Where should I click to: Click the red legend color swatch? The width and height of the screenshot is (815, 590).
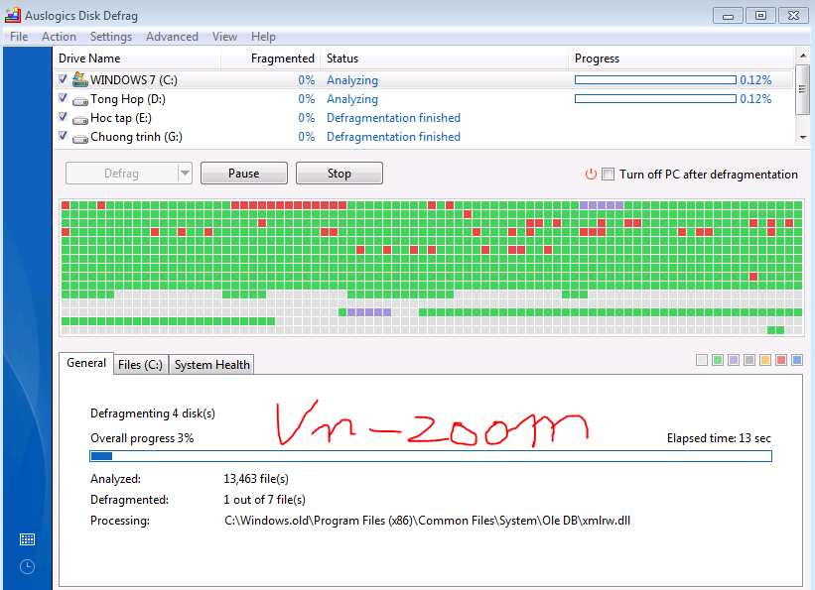click(781, 360)
